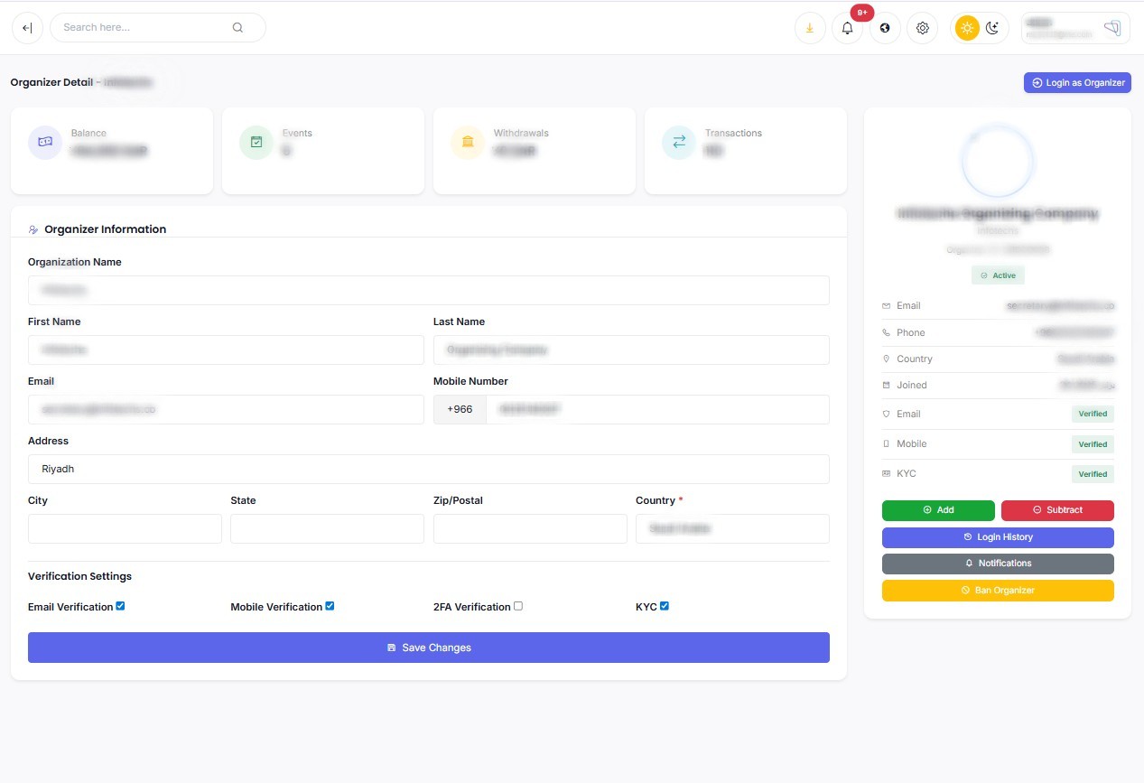Open the Country dropdown field
The height and width of the screenshot is (783, 1144).
click(731, 529)
